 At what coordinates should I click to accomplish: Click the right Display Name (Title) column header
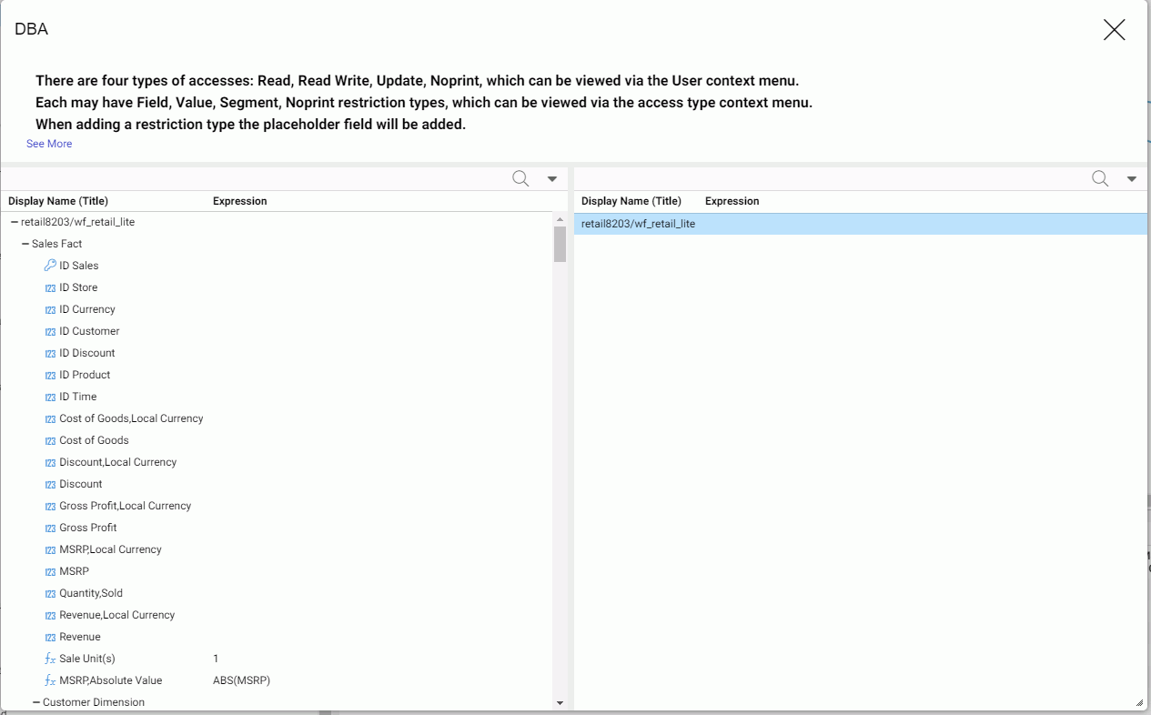(631, 201)
